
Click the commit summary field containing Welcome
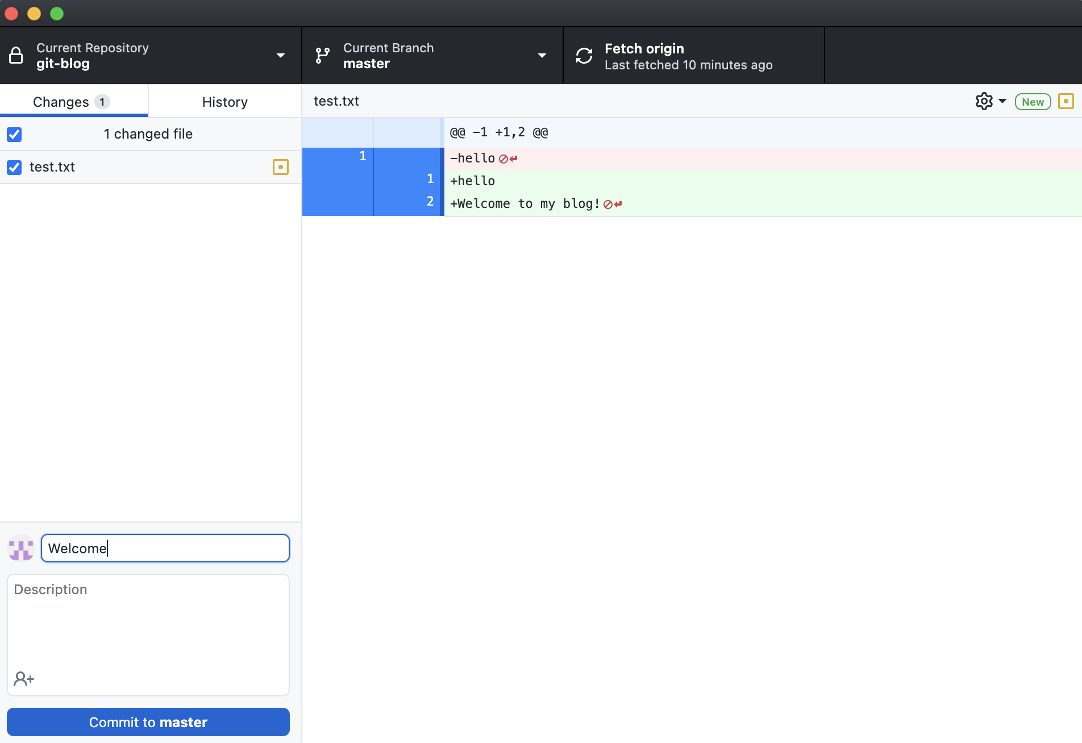click(x=165, y=548)
